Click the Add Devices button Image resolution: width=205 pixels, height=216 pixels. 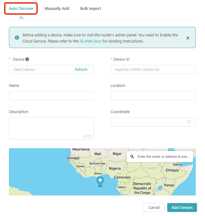[x=182, y=207]
